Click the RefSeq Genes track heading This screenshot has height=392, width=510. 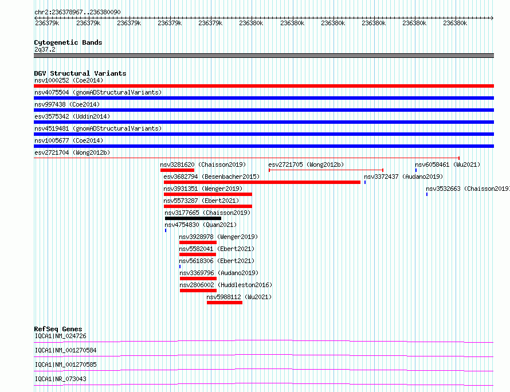[58, 329]
